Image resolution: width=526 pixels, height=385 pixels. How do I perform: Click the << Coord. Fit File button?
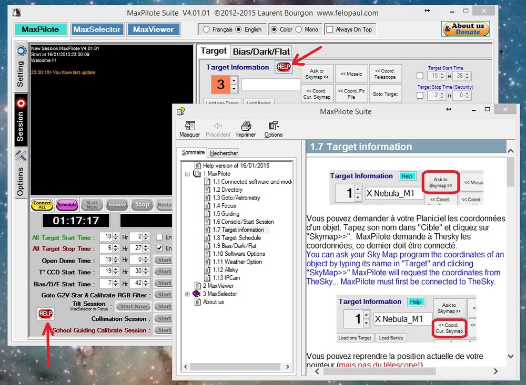click(x=351, y=94)
